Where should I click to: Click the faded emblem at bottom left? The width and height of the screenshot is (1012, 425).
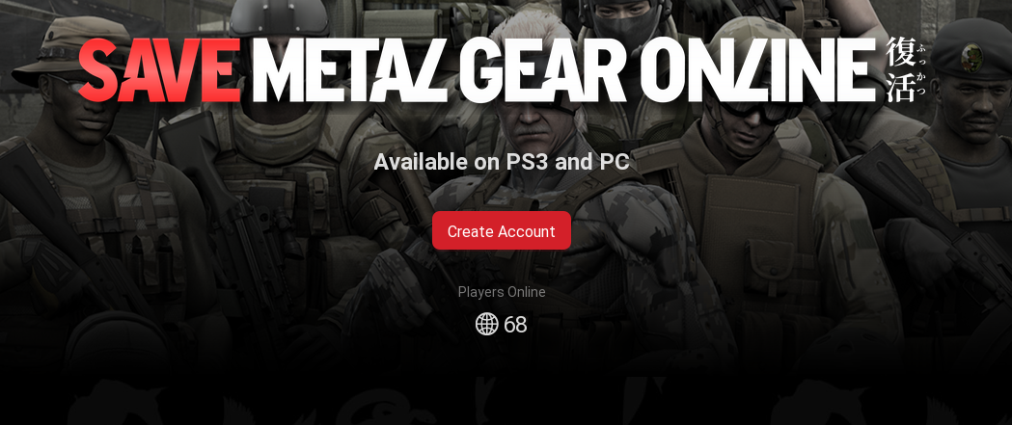(x=116, y=403)
